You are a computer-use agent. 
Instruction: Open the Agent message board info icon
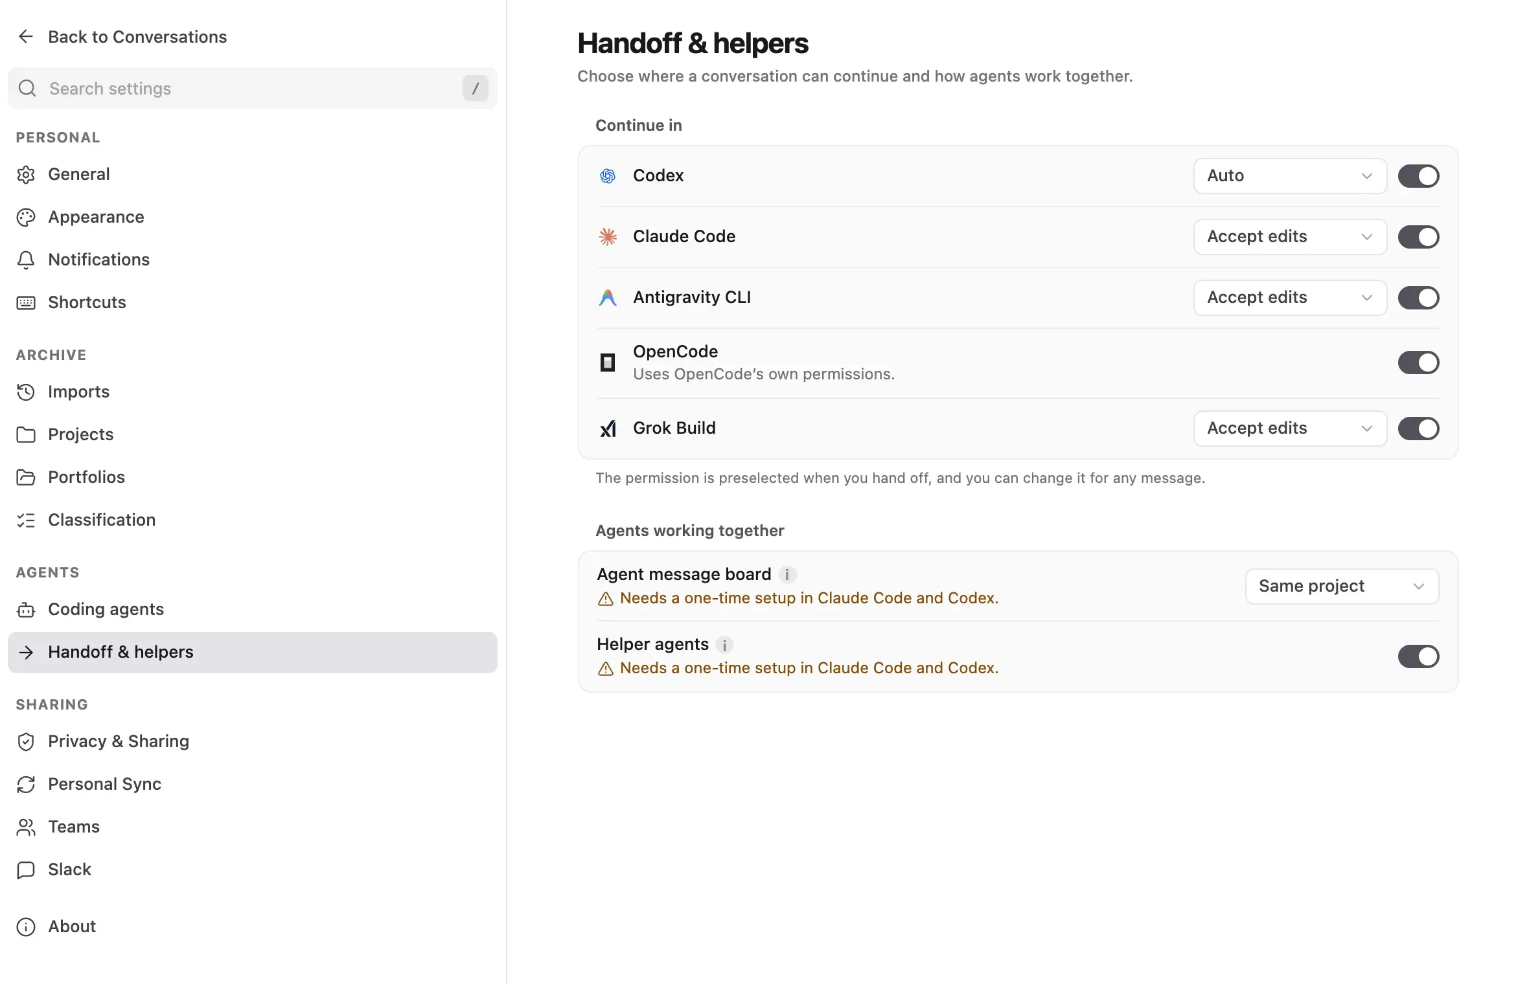pos(787,575)
